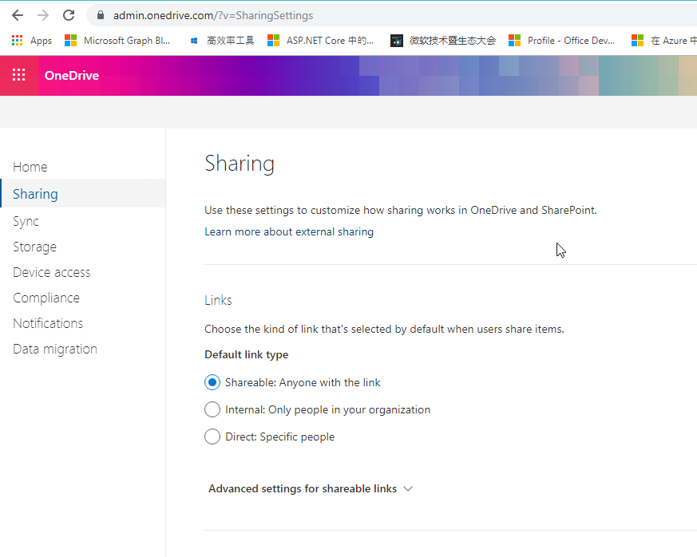Open the ASP.NET Core bookmark

tap(320, 41)
